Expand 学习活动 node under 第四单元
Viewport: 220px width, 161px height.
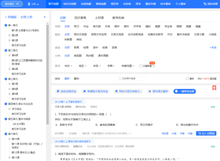(x=9, y=109)
